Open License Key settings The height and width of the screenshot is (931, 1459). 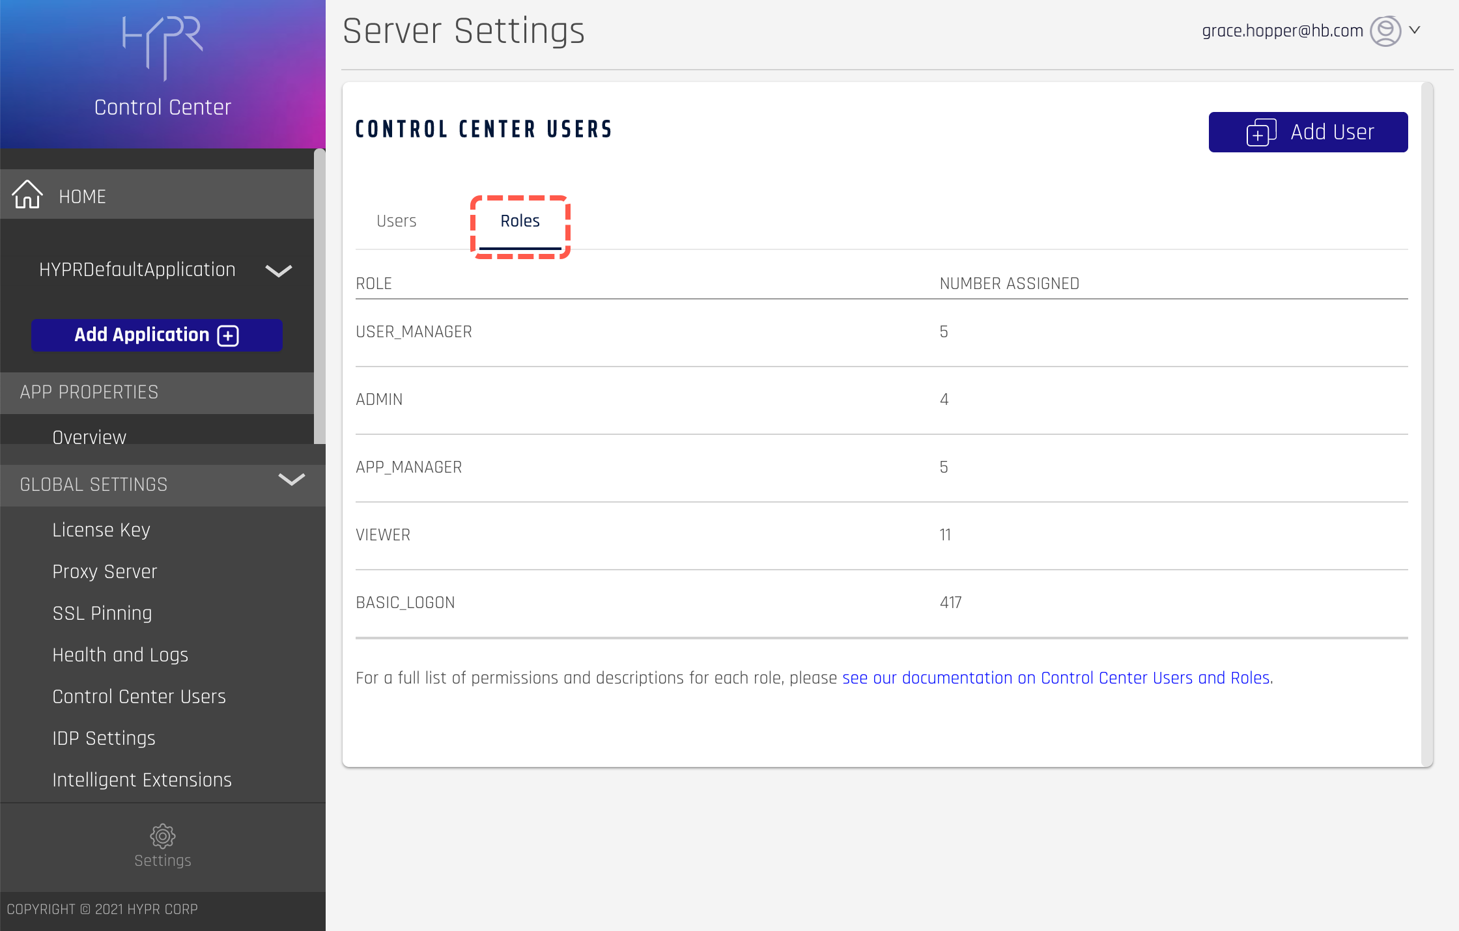(x=101, y=530)
